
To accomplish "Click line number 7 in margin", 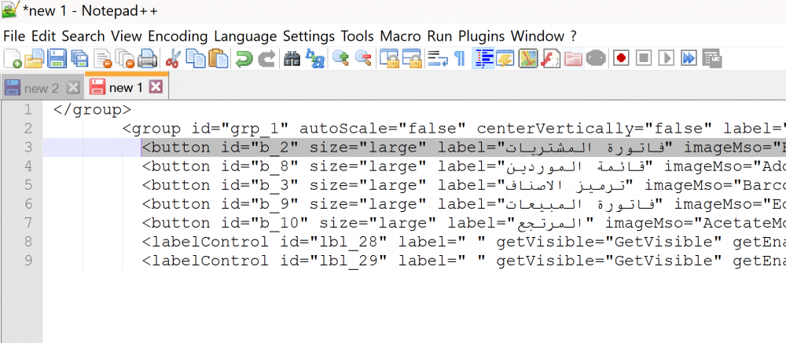I will 28,223.
